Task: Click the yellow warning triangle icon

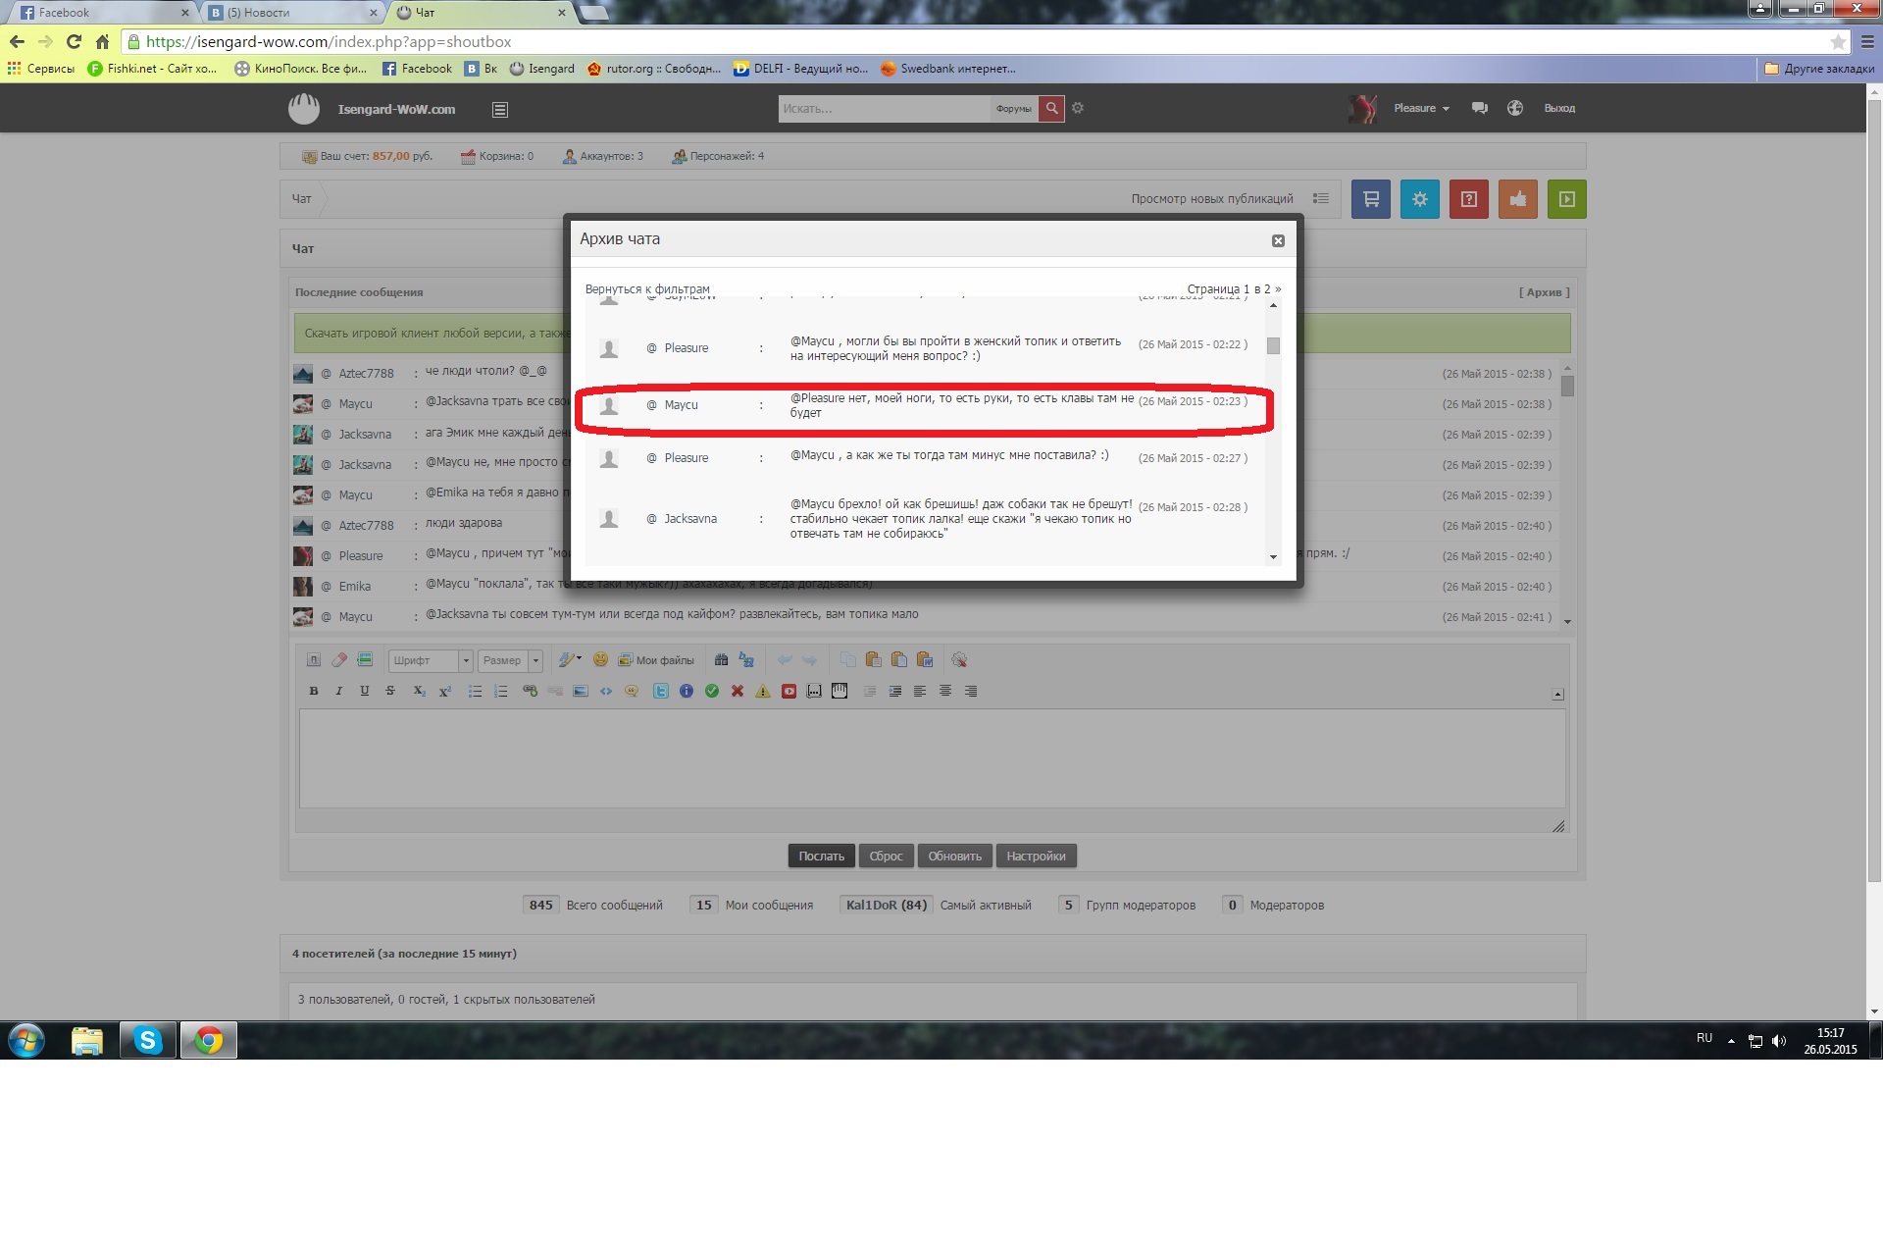Action: [763, 691]
